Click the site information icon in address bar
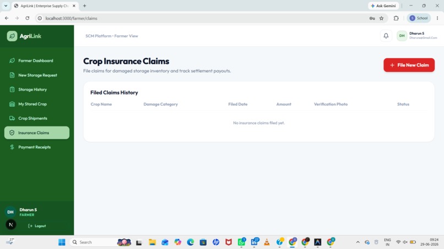444x249 pixels. (40, 18)
